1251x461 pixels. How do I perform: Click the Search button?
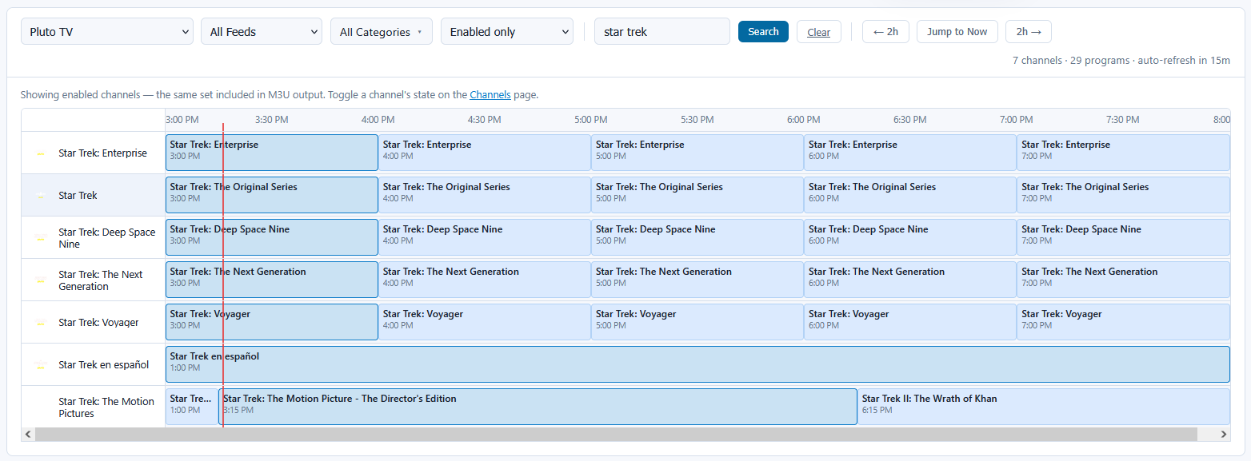coord(763,31)
